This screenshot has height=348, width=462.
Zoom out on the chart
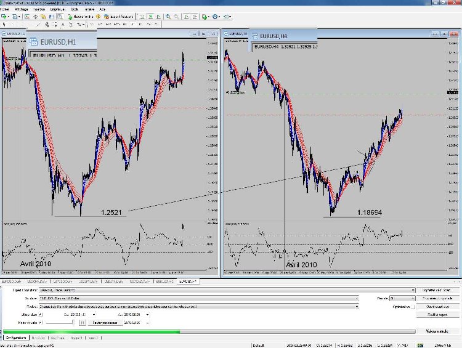pyautogui.click(x=176, y=17)
